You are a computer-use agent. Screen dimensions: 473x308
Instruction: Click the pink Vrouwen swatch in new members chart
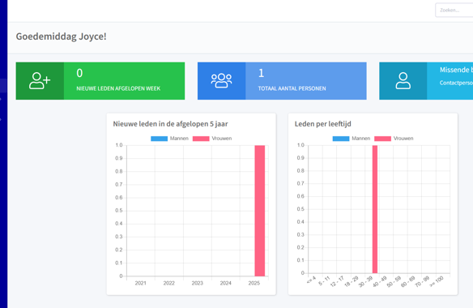pyautogui.click(x=201, y=139)
